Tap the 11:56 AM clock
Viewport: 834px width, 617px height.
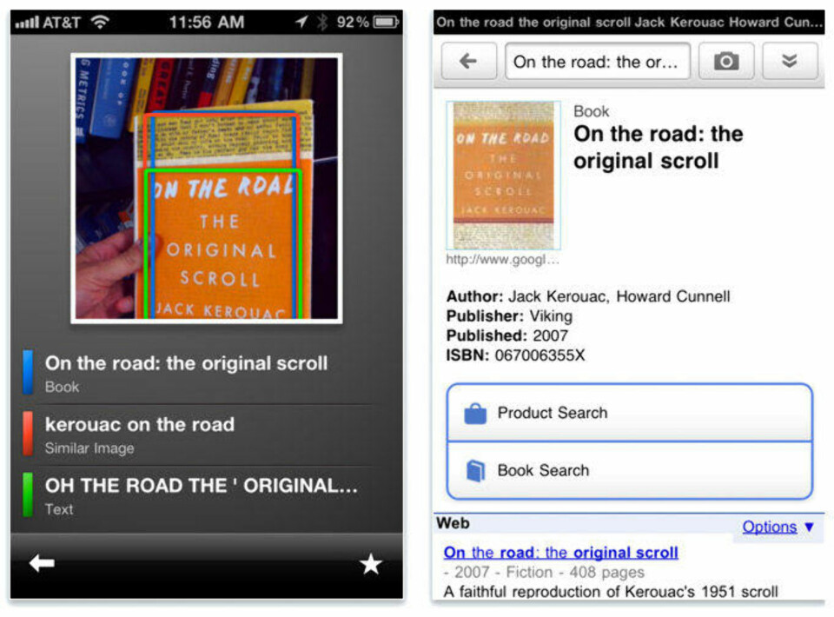point(207,22)
